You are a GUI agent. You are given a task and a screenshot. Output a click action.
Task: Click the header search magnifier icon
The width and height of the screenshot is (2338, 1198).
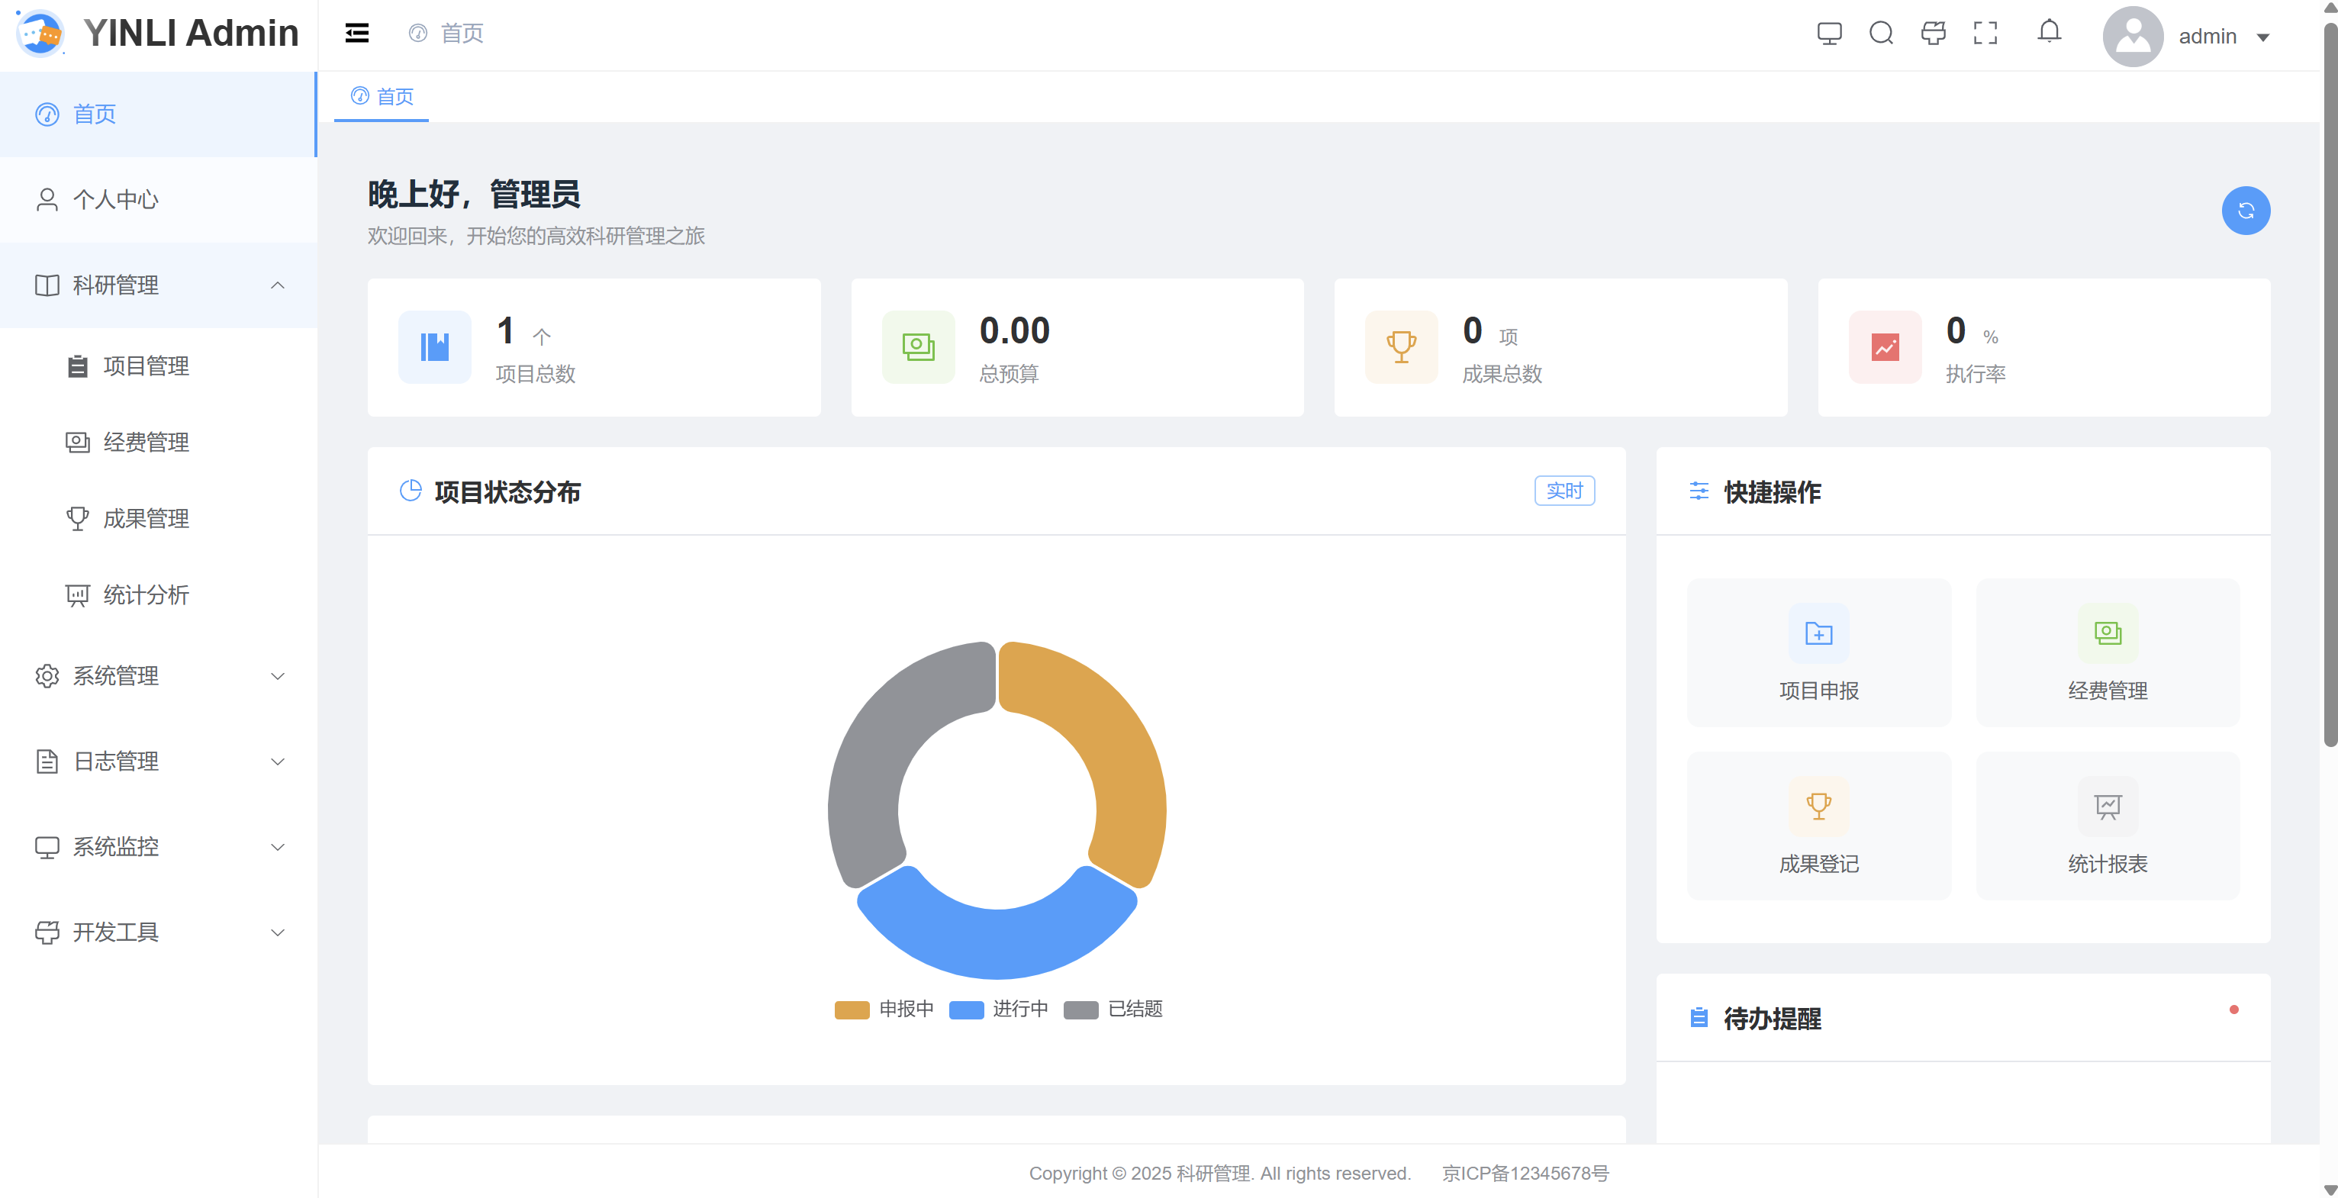pos(1881,34)
